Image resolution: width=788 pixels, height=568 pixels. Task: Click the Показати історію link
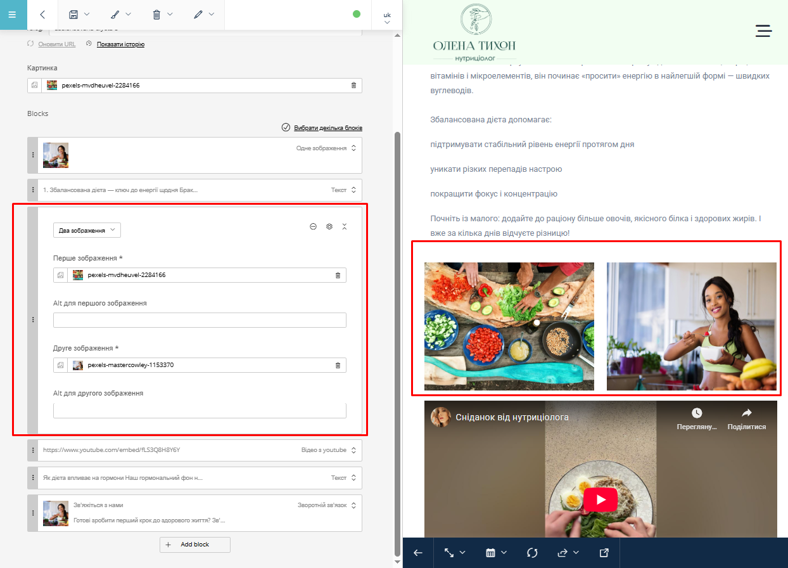pos(120,44)
